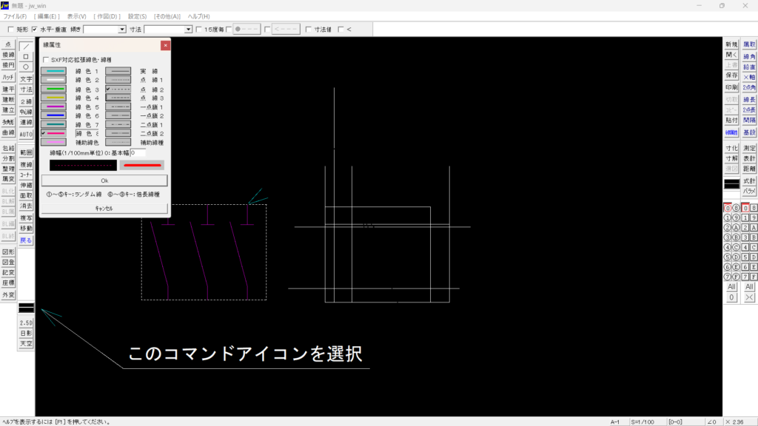Select the line (／) drawing tool

(26, 46)
